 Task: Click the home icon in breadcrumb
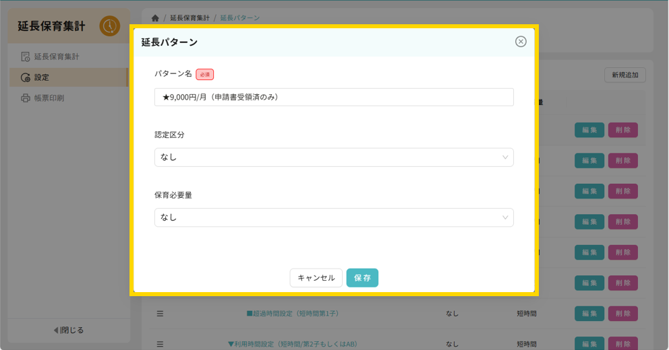(155, 17)
